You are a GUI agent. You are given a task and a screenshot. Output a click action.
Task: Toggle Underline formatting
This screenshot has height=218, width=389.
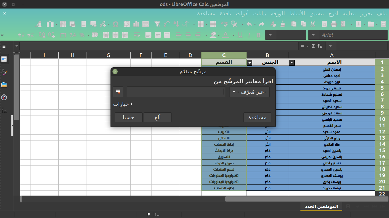[240, 35]
